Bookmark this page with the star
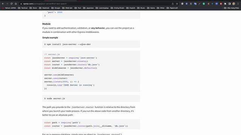The height and width of the screenshot is (135, 241). pyautogui.click(x=177, y=4)
